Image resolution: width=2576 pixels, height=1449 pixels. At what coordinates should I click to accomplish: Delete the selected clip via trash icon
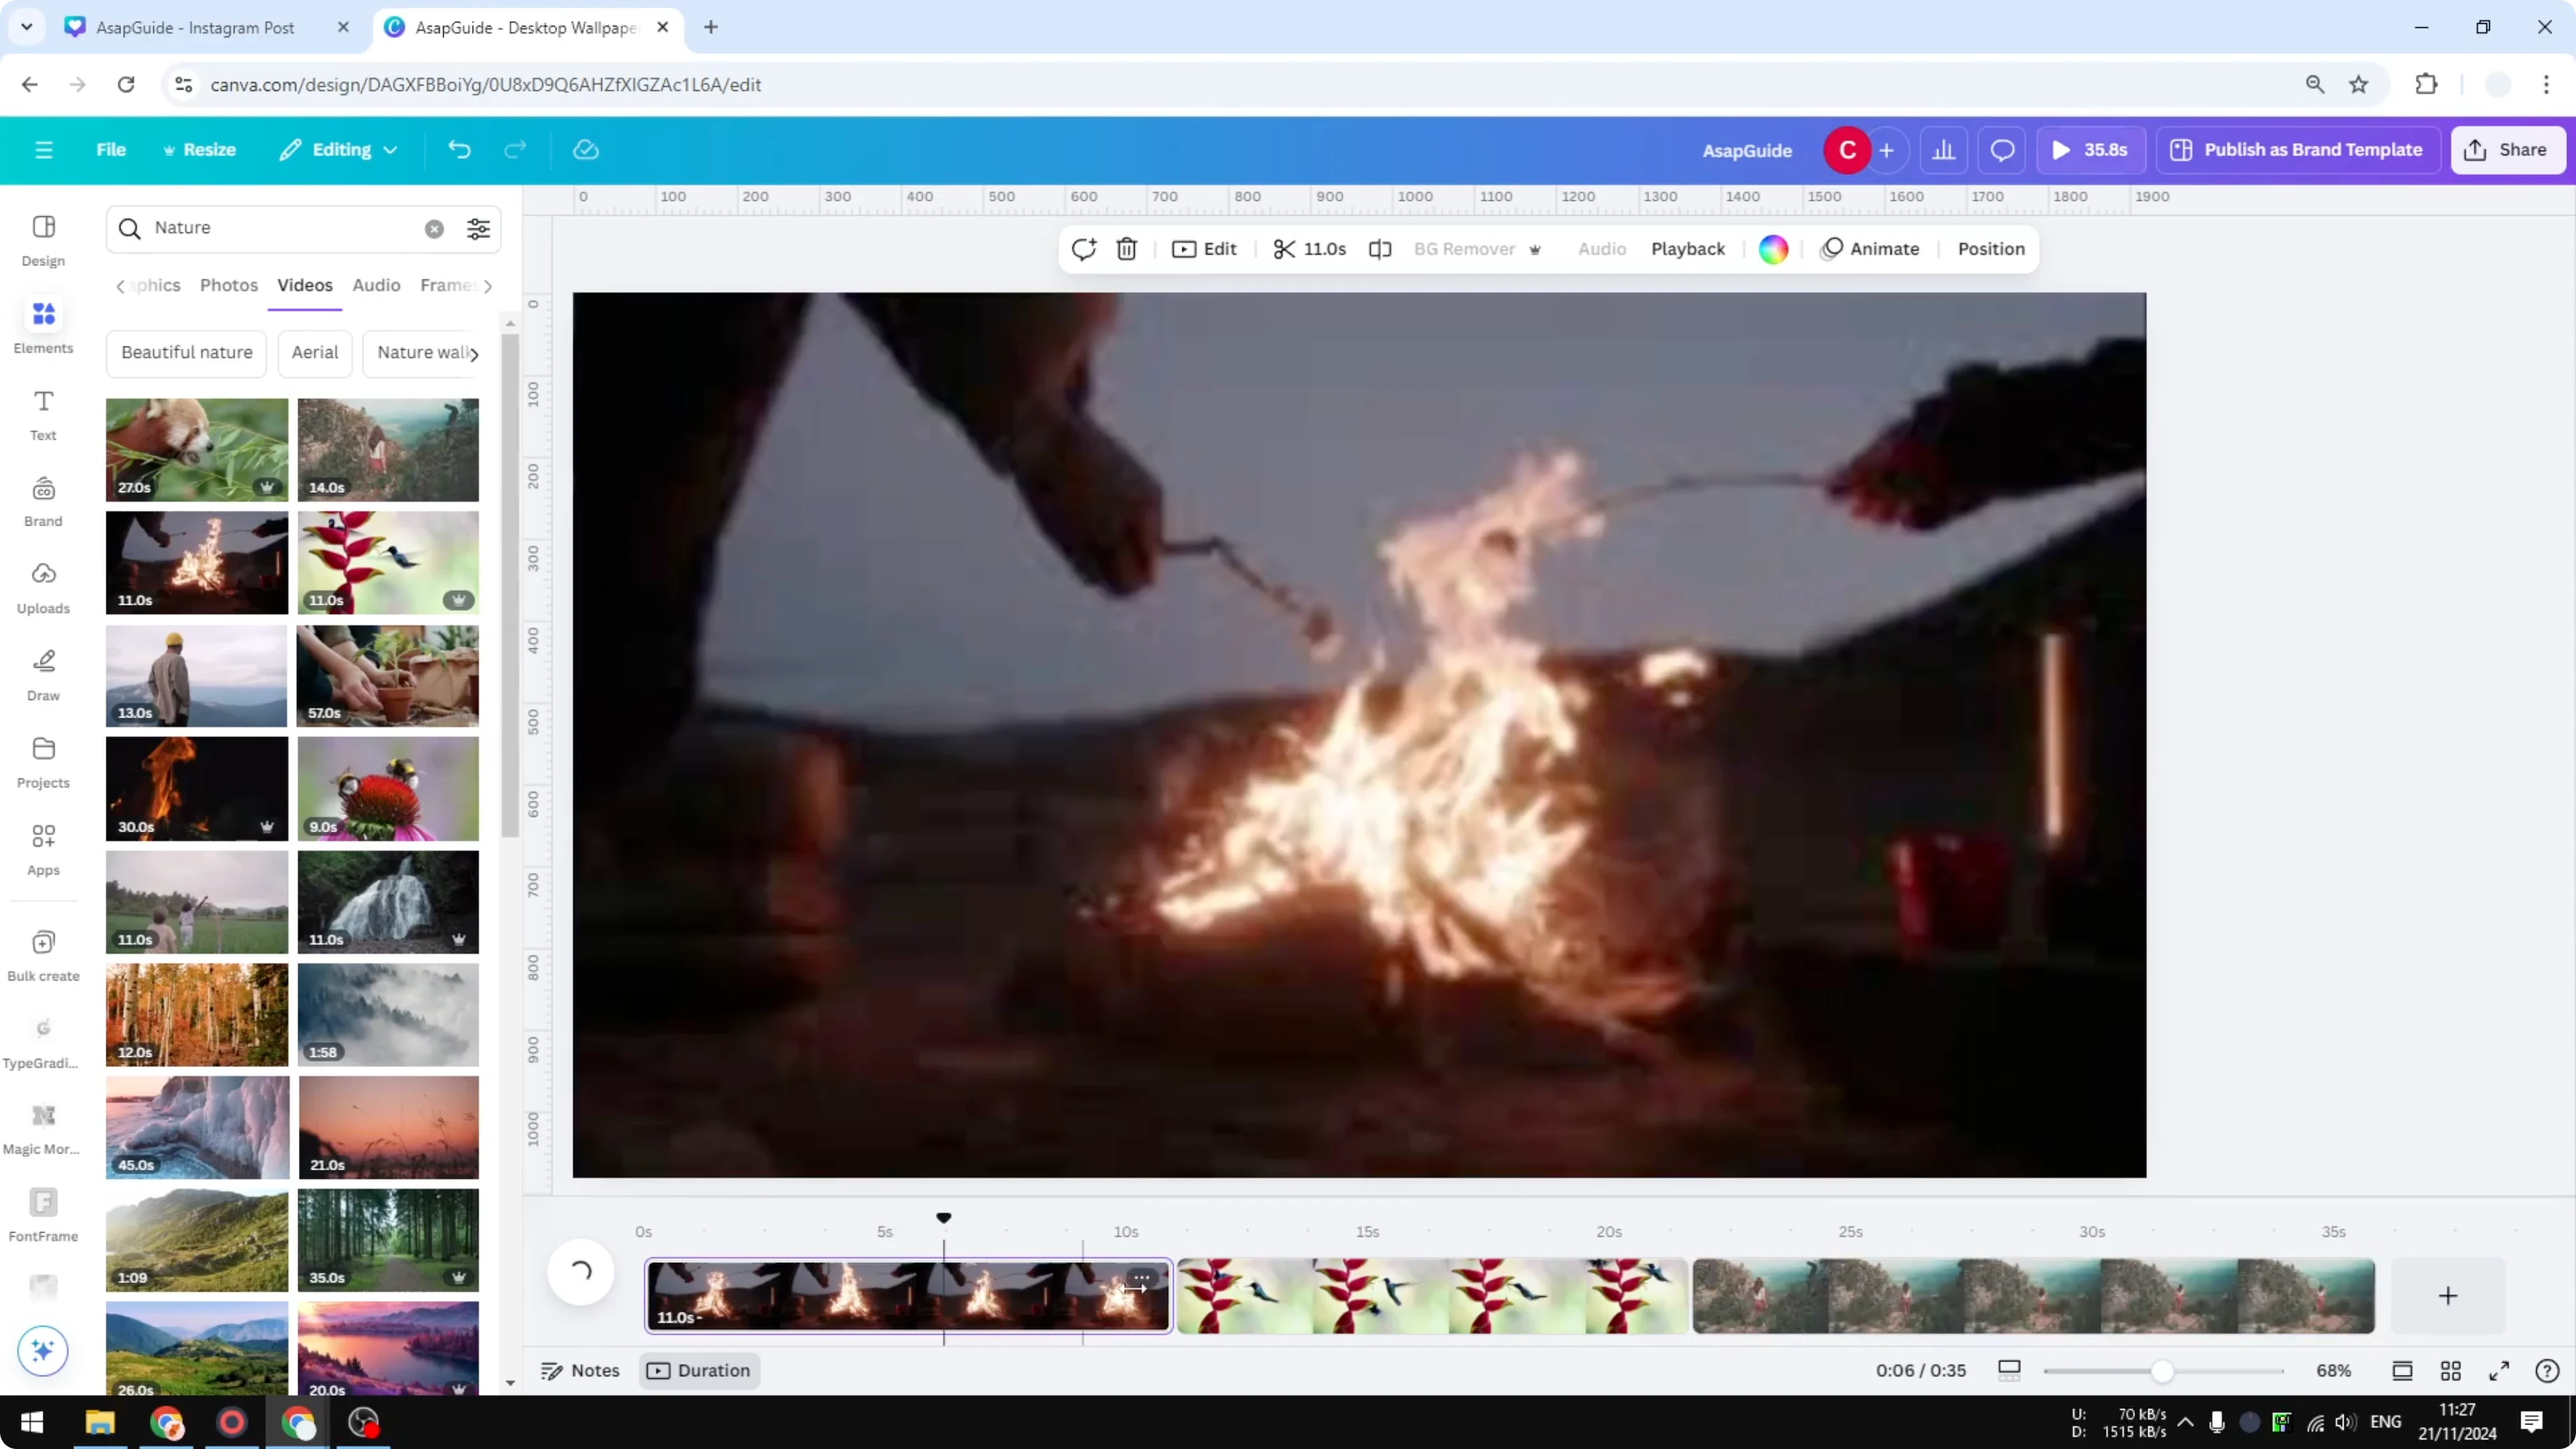coord(1126,249)
